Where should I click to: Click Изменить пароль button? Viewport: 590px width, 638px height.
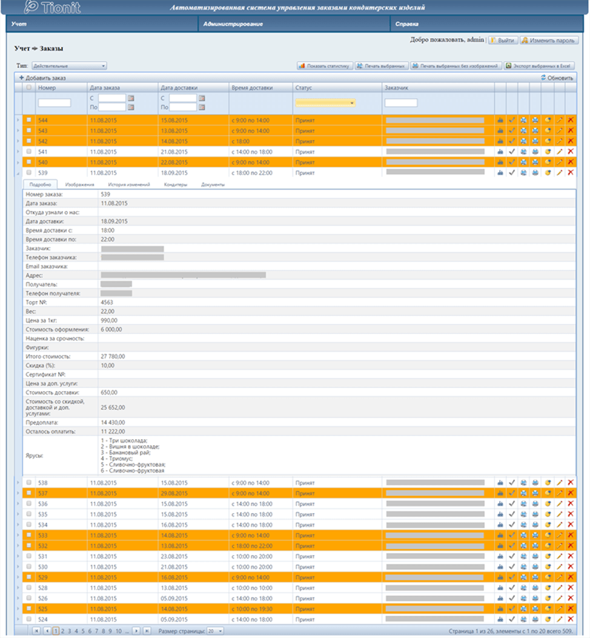tap(549, 40)
